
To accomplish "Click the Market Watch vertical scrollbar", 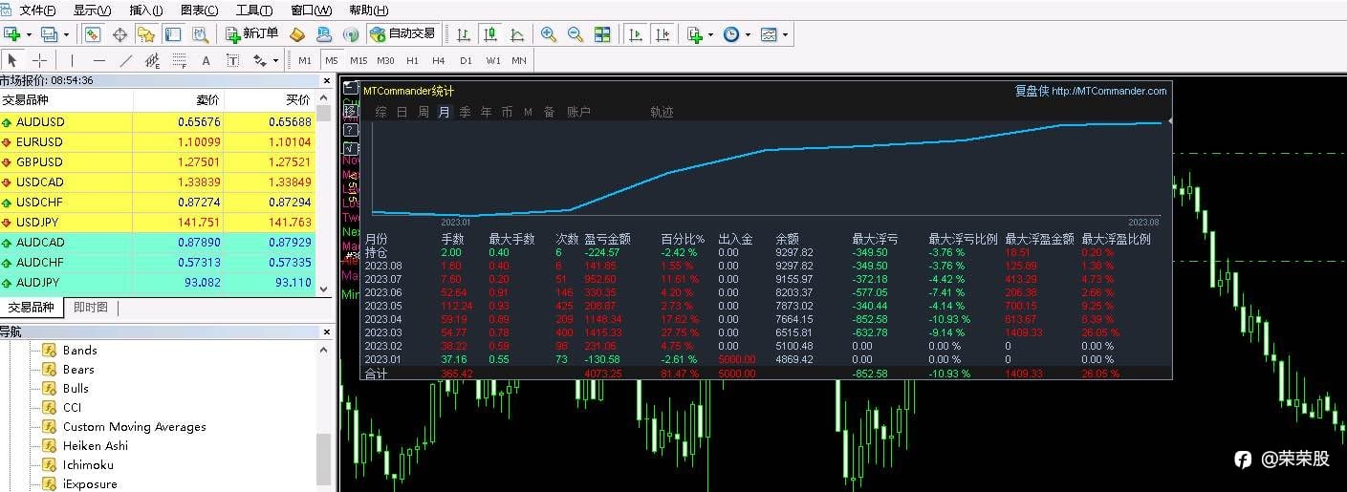I will 323,195.
